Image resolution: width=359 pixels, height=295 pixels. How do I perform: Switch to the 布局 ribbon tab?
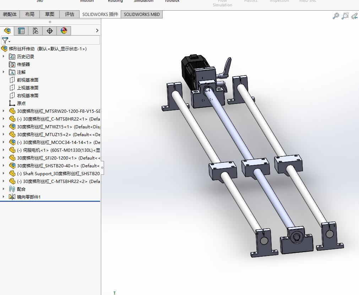[x=30, y=15]
